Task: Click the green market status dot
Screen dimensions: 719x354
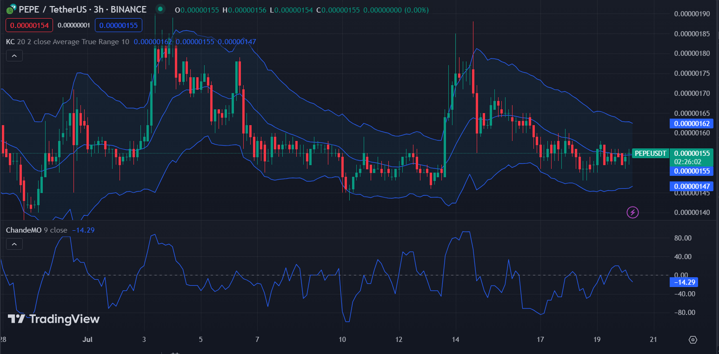Action: (x=160, y=9)
